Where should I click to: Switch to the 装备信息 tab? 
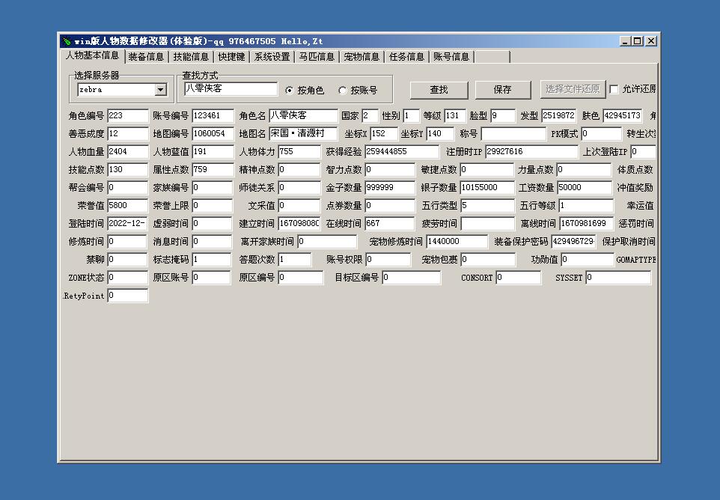pos(146,56)
